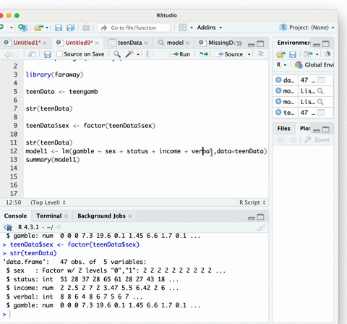Open the project folder icon in main toolbar

coord(38,27)
